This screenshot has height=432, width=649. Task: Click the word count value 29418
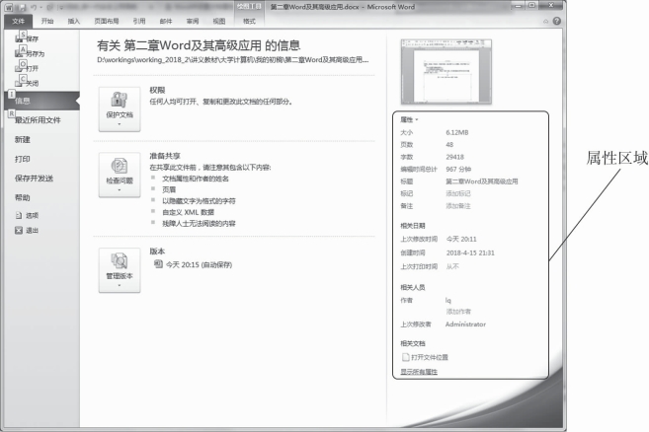454,157
